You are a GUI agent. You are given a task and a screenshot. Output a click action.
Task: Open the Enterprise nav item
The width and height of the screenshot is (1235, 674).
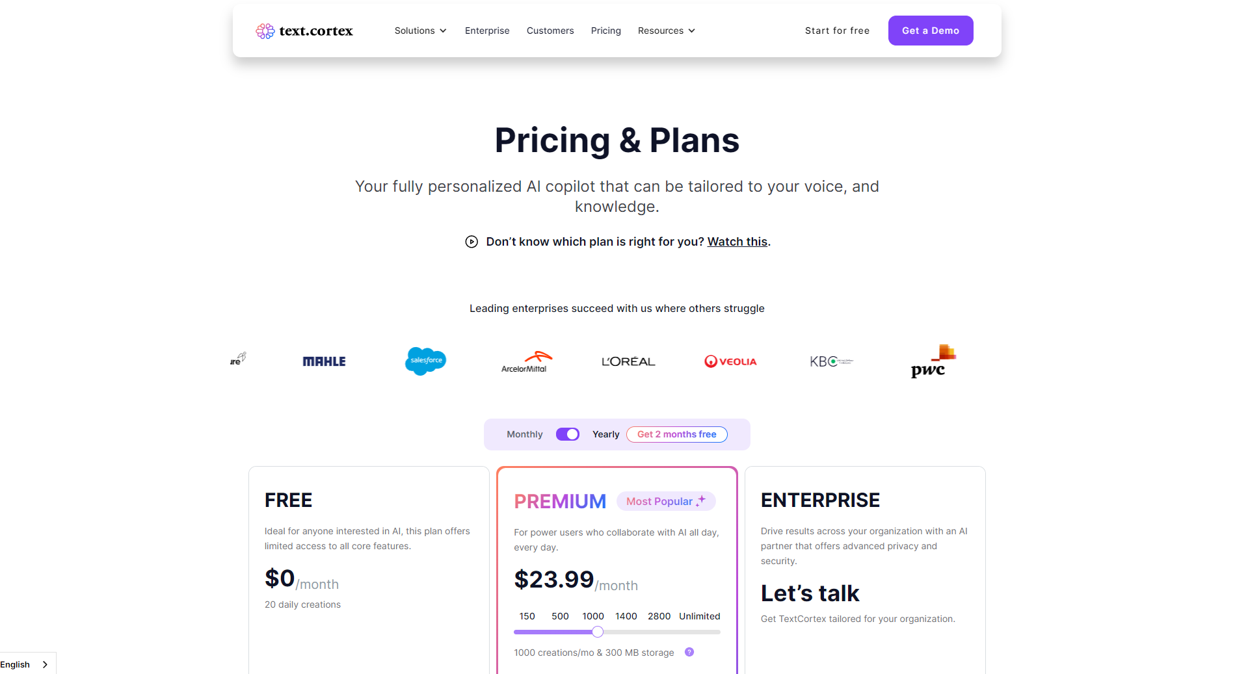point(487,31)
